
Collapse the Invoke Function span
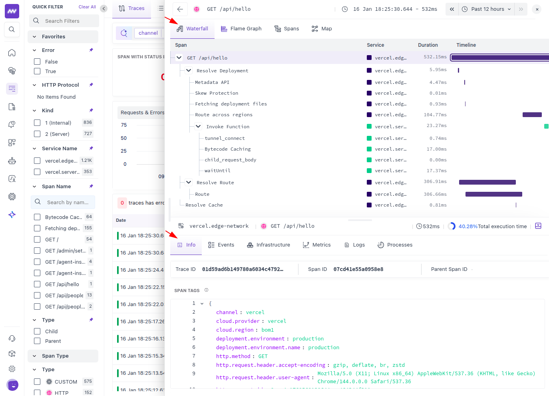pyautogui.click(x=198, y=126)
